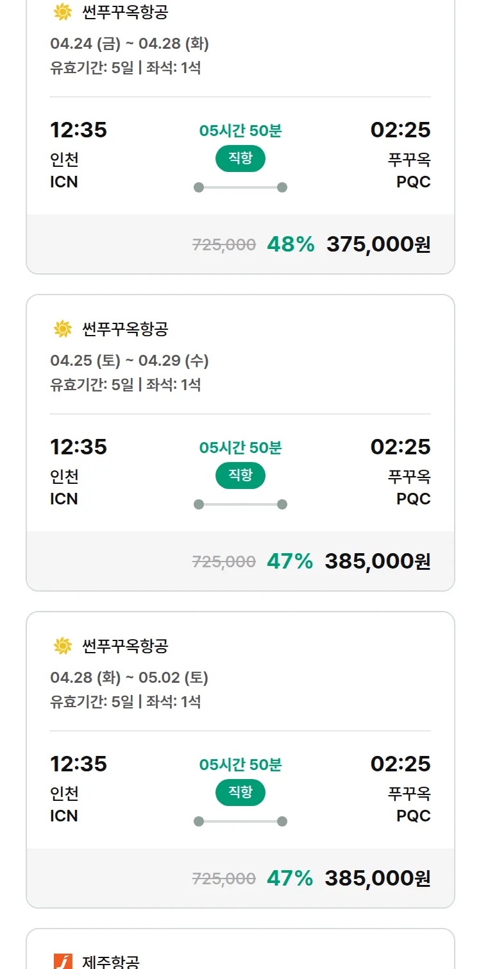Click Sun PhuQuoc logo on 04.28 flight
This screenshot has height=969, width=481.
[62, 646]
